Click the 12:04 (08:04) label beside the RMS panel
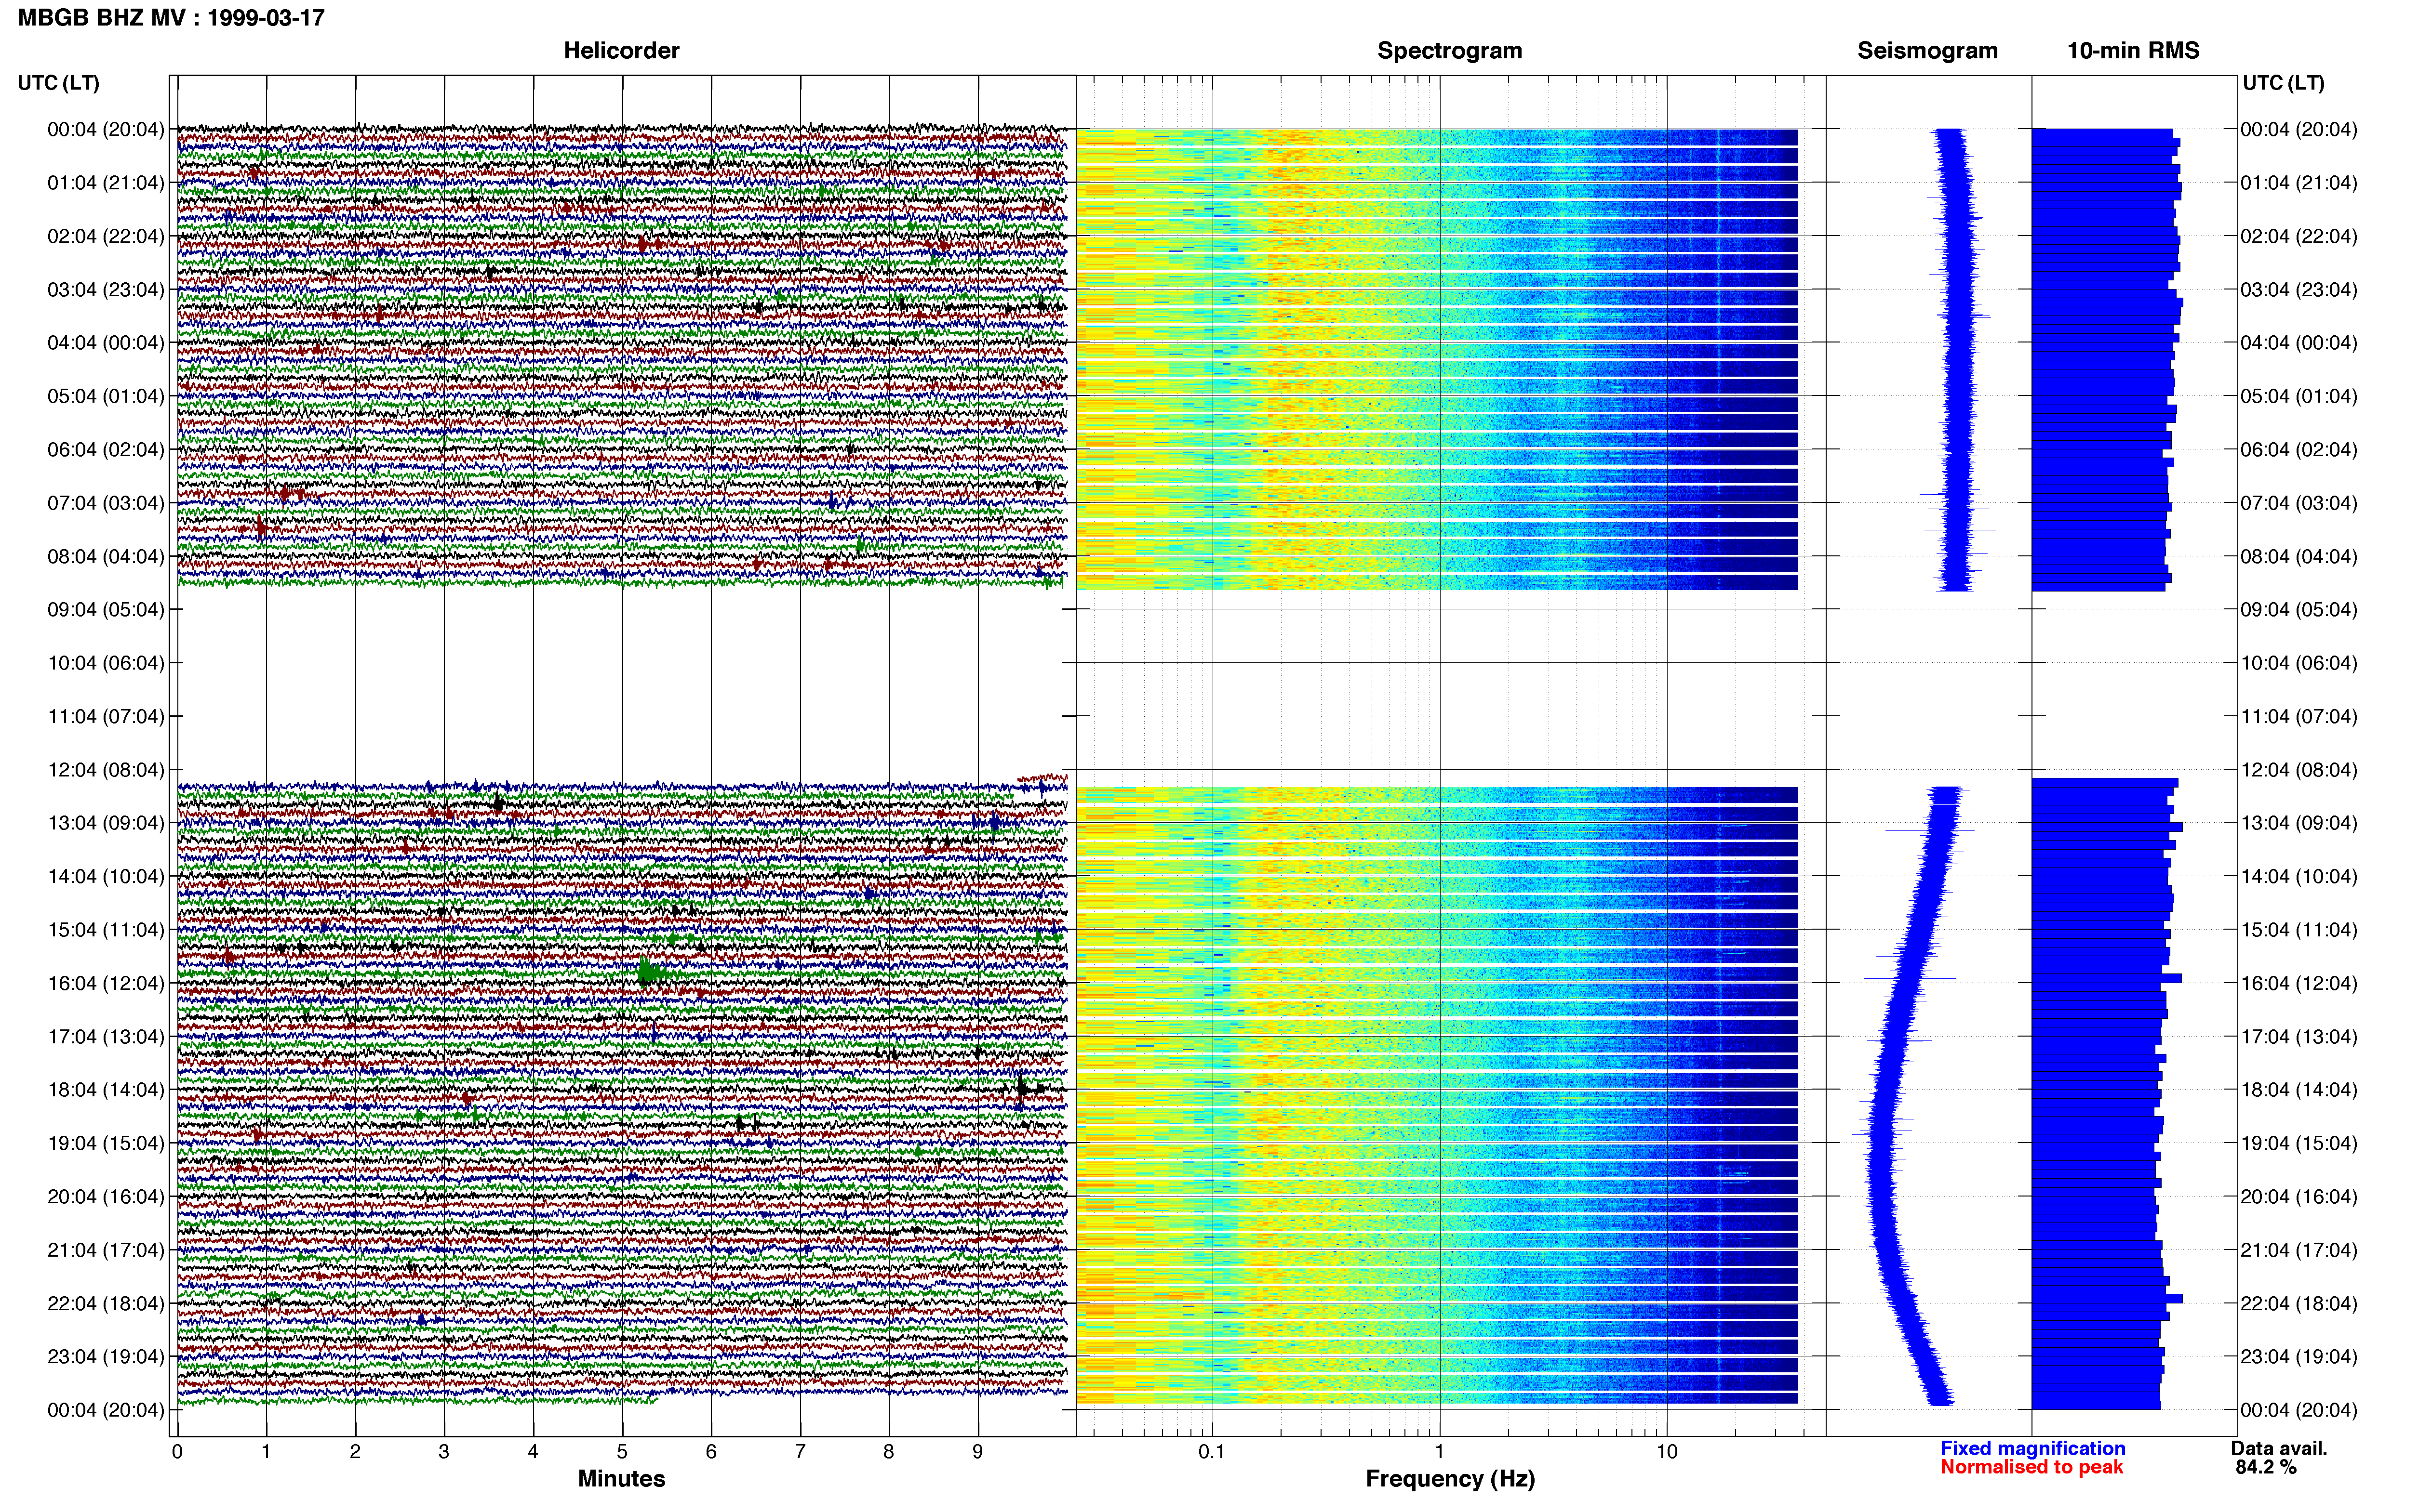2419x1512 pixels. 2299,770
